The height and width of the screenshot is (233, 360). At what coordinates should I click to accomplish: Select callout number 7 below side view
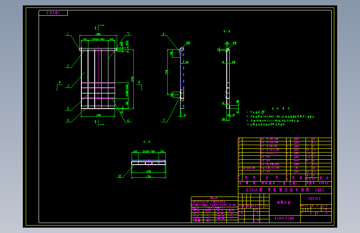click(164, 120)
